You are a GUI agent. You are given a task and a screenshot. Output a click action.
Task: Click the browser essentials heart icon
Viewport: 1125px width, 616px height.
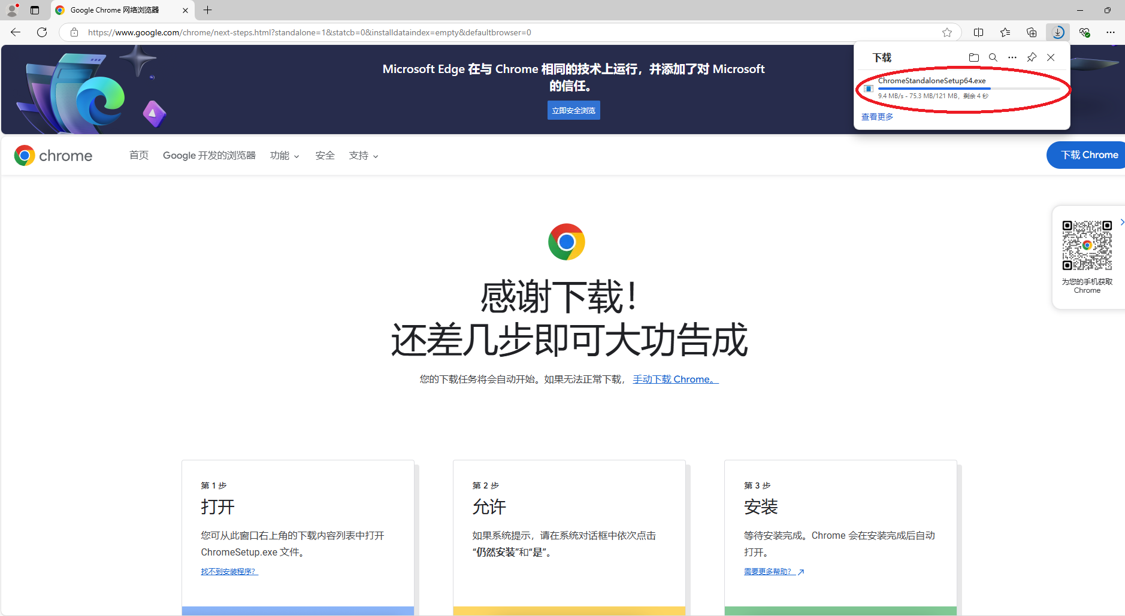tap(1084, 32)
